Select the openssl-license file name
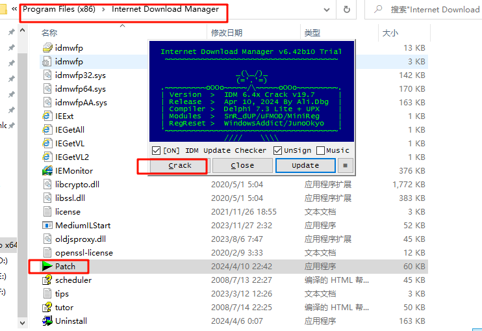The height and width of the screenshot is (331, 482). coord(84,252)
